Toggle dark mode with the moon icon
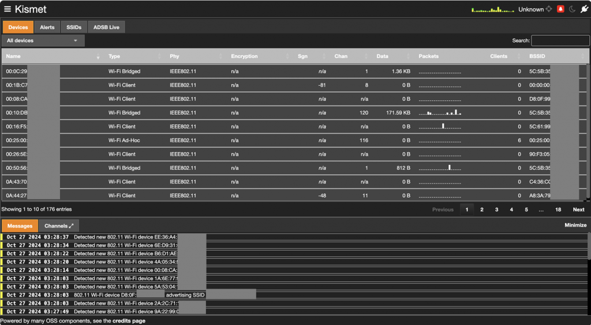This screenshot has width=591, height=325. click(x=572, y=9)
